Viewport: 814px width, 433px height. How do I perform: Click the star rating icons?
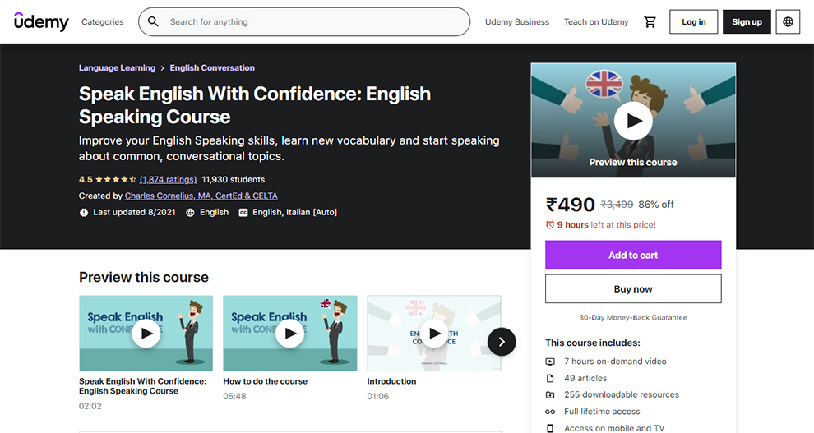[x=116, y=179]
